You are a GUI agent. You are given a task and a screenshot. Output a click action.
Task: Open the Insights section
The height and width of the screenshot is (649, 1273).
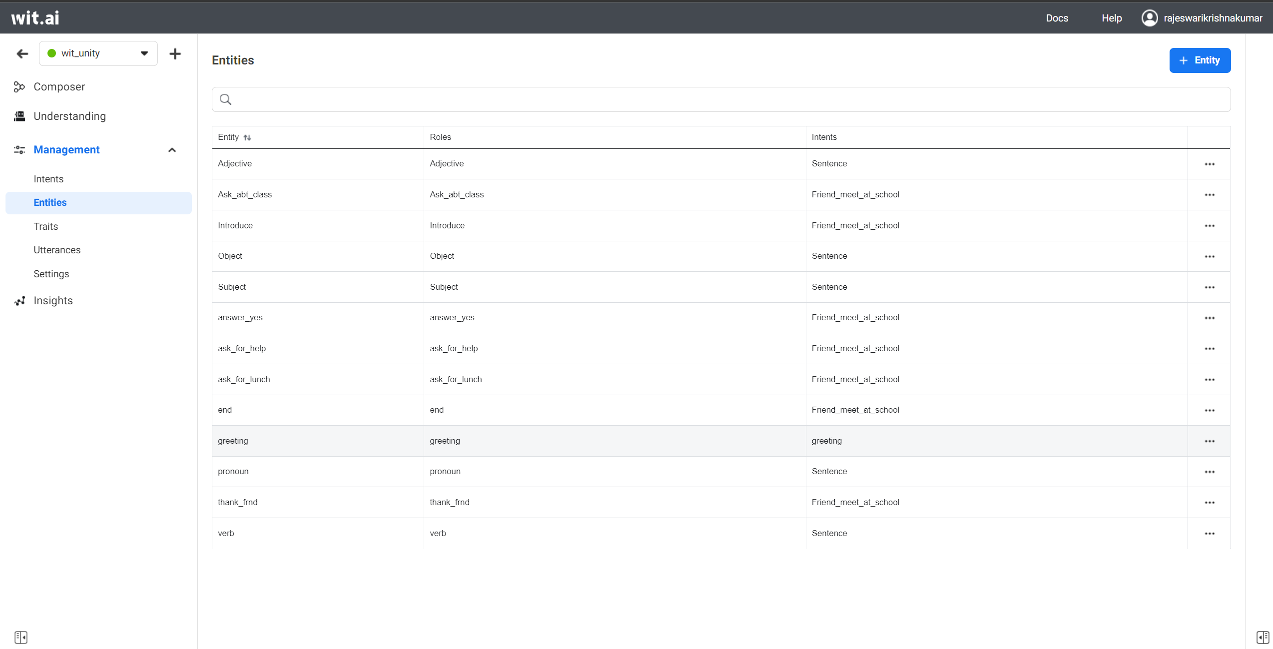click(52, 300)
